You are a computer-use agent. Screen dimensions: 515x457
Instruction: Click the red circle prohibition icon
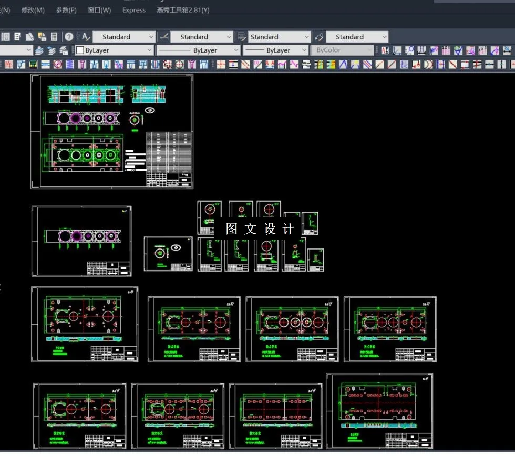point(57,64)
